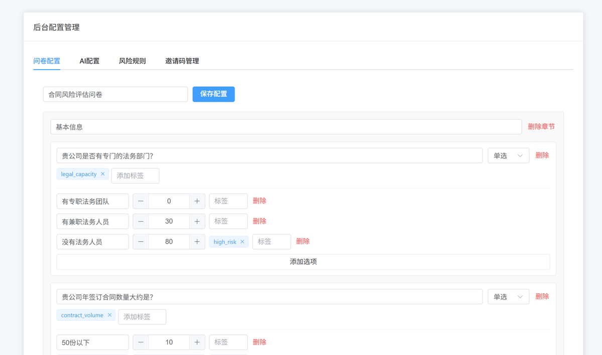The image size is (602, 355).
Task: Focus score value 0 field
Action: (x=169, y=201)
